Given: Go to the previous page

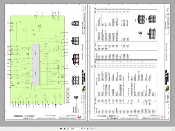Looking at the screenshot, I should (x=64, y=129).
